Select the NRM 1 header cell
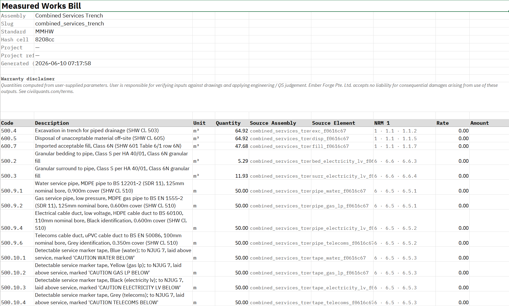The image size is (509, 306). coord(404,123)
